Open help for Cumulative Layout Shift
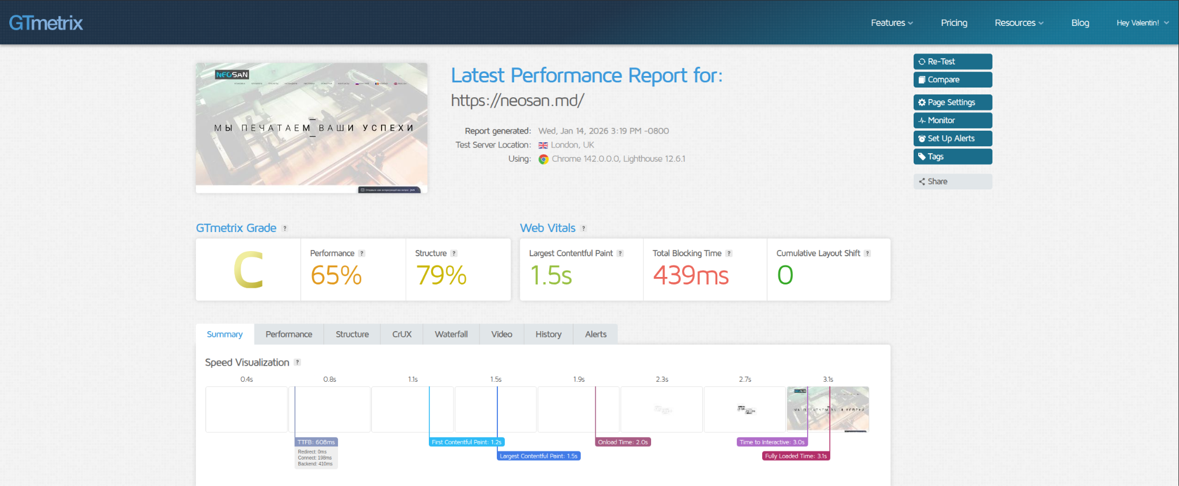This screenshot has width=1179, height=486. point(868,253)
